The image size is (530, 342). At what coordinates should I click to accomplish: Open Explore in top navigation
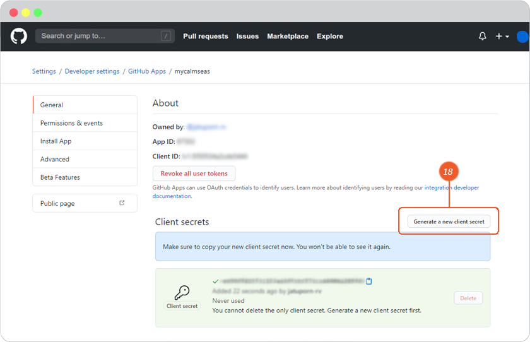pos(330,36)
